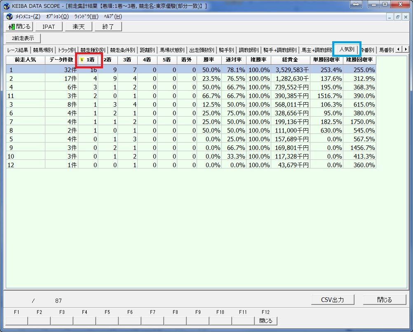Click the 1456.7% place return cell
The height and width of the screenshot is (332, 413).
click(x=359, y=148)
